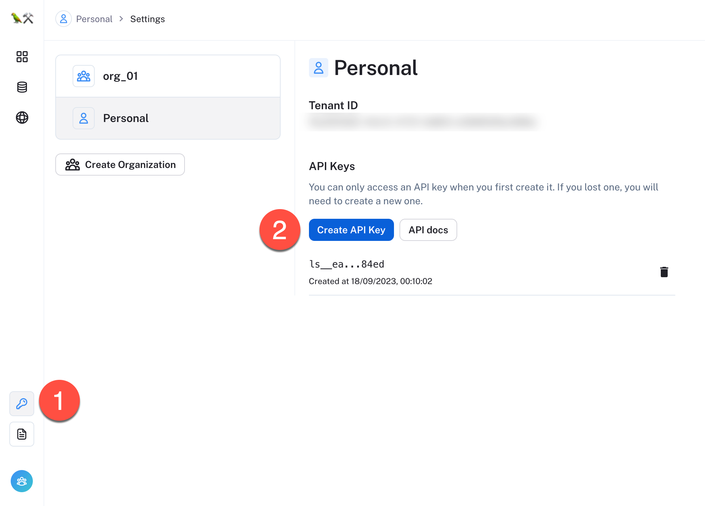Open the datasets database icon

(x=22, y=87)
